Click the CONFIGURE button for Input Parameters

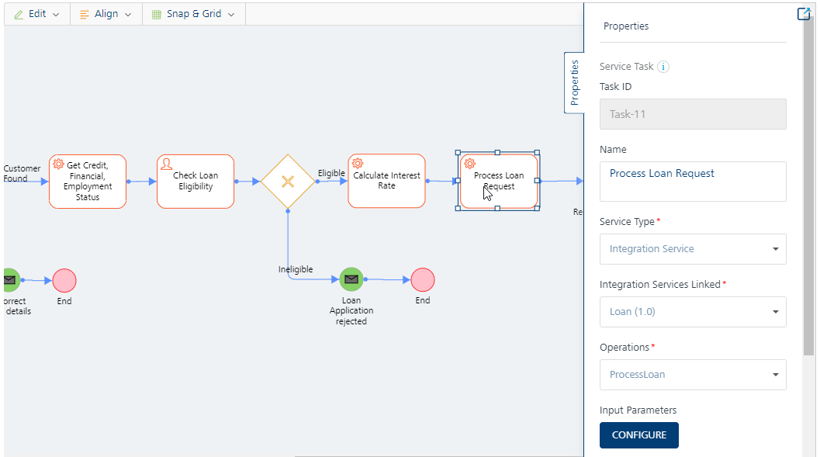point(638,435)
